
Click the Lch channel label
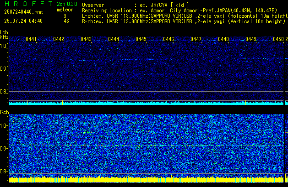point(4,32)
